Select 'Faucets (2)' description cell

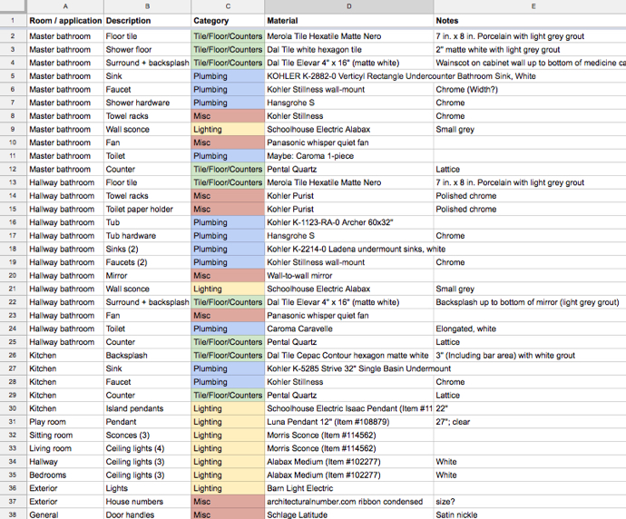click(147, 262)
